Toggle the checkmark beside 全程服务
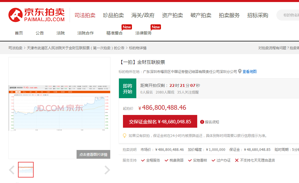Screen dimensions: 299x183 (x=143, y=160)
